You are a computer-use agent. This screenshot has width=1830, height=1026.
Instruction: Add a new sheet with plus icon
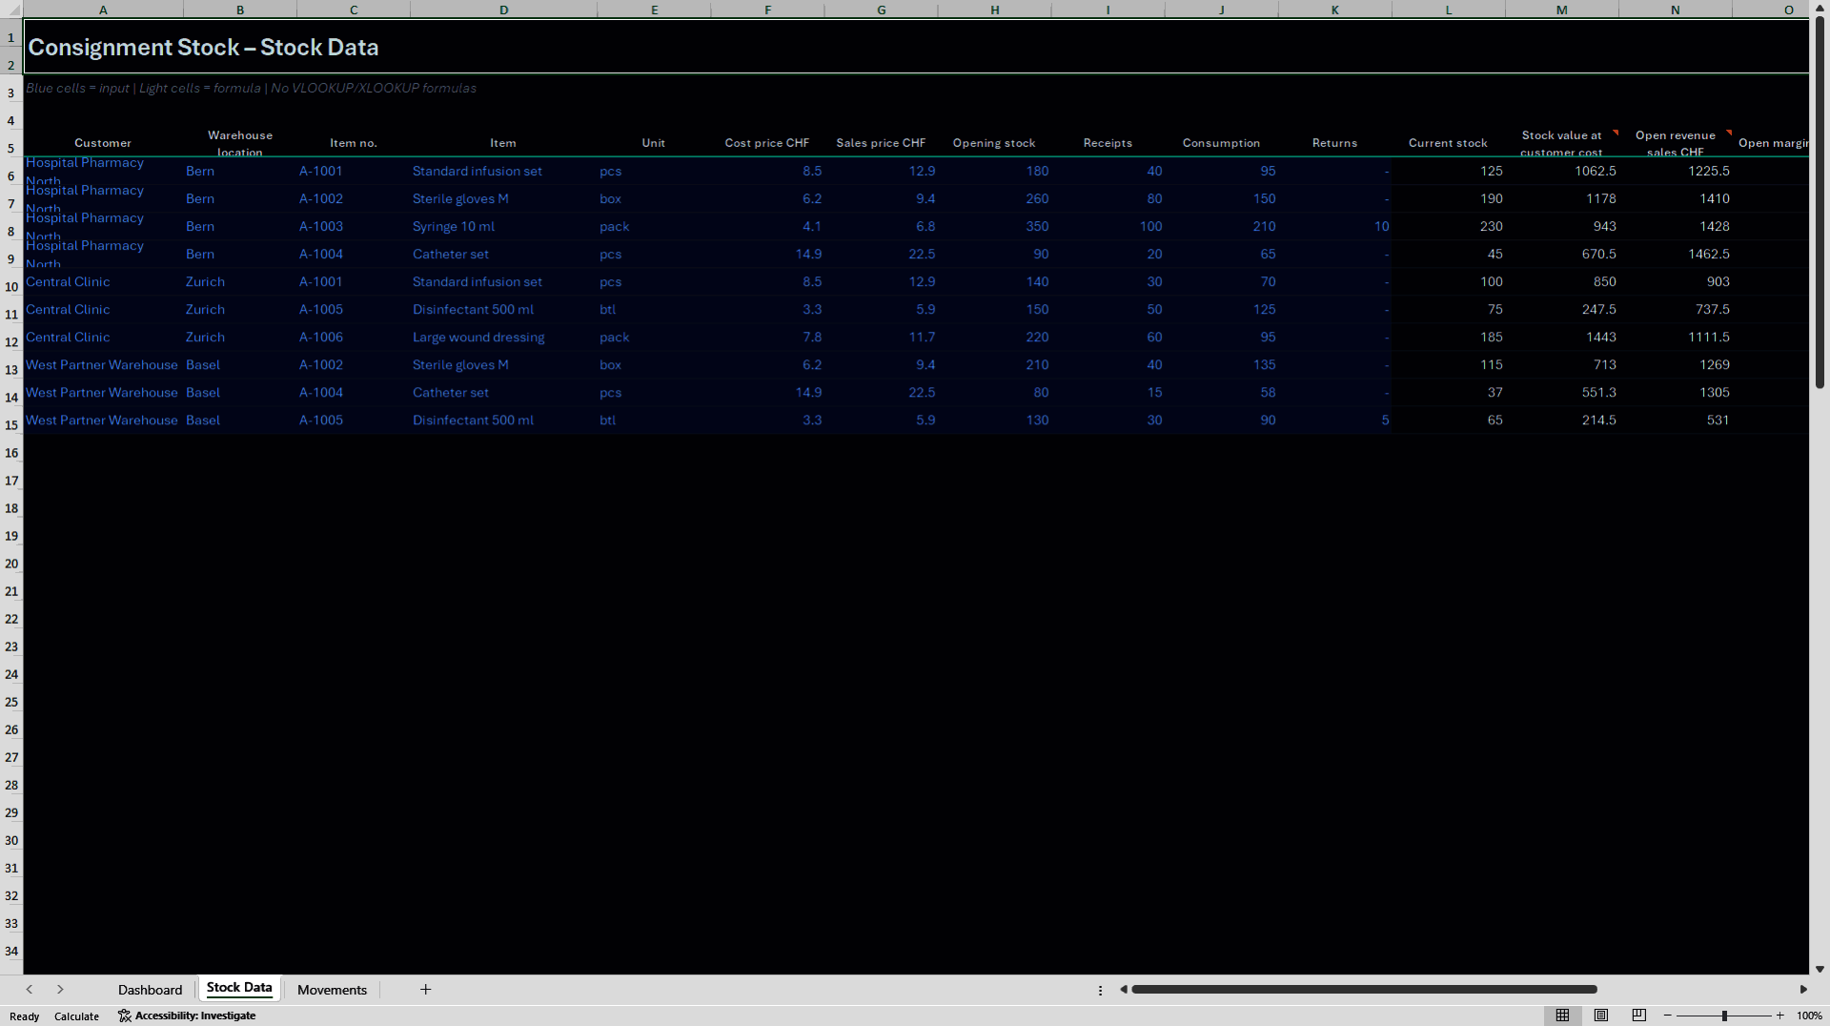pos(426,990)
